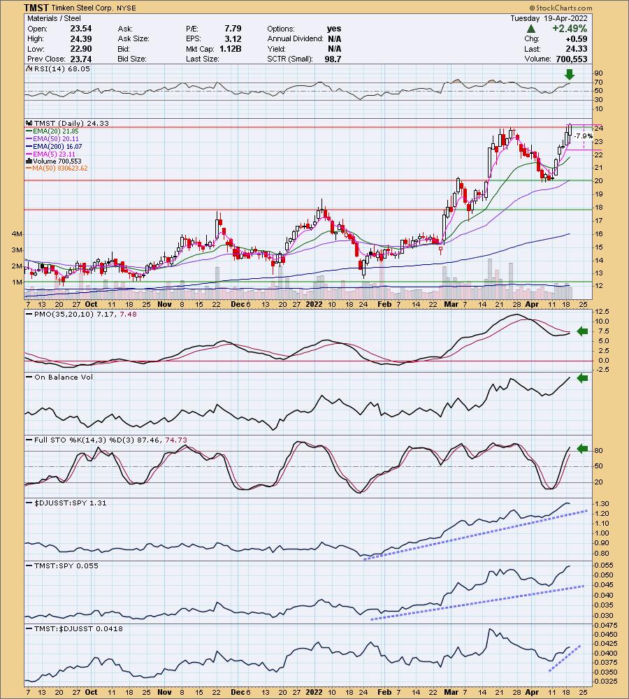Image resolution: width=629 pixels, height=699 pixels.
Task: Click the High price 24.39
Action: click(80, 38)
